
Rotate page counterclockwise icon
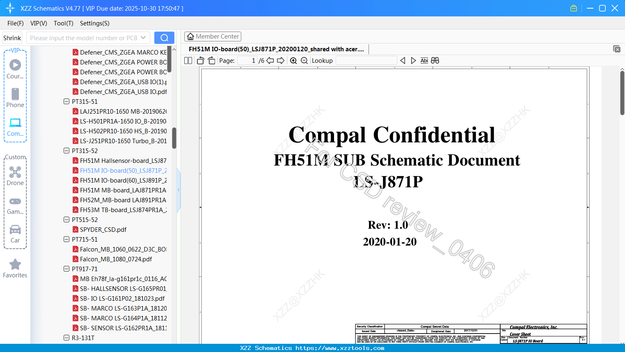201,61
